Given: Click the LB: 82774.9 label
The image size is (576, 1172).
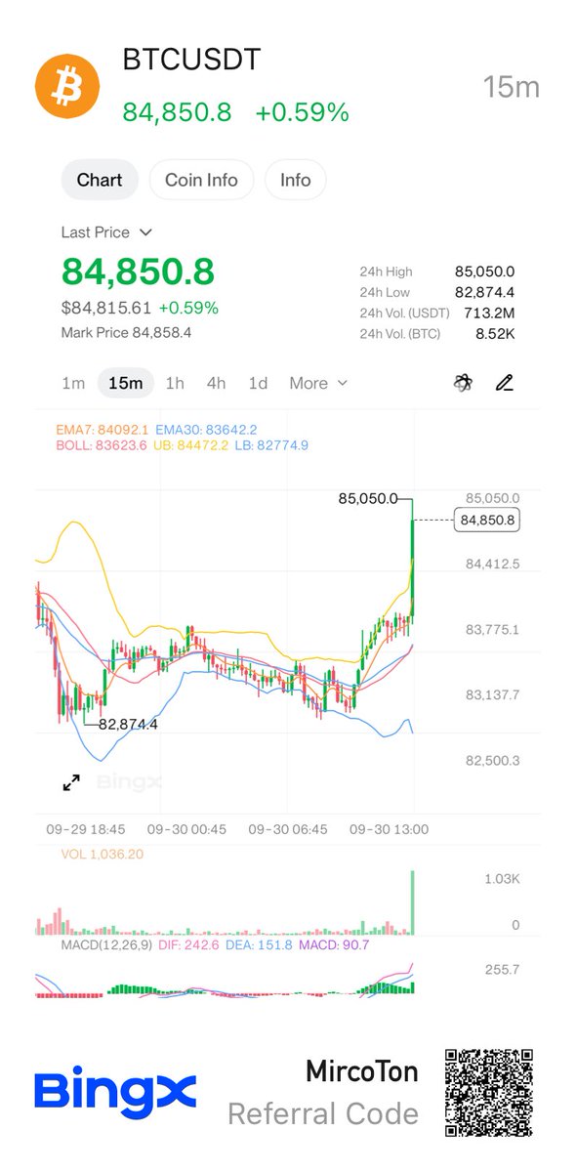Looking at the screenshot, I should pos(271,444).
